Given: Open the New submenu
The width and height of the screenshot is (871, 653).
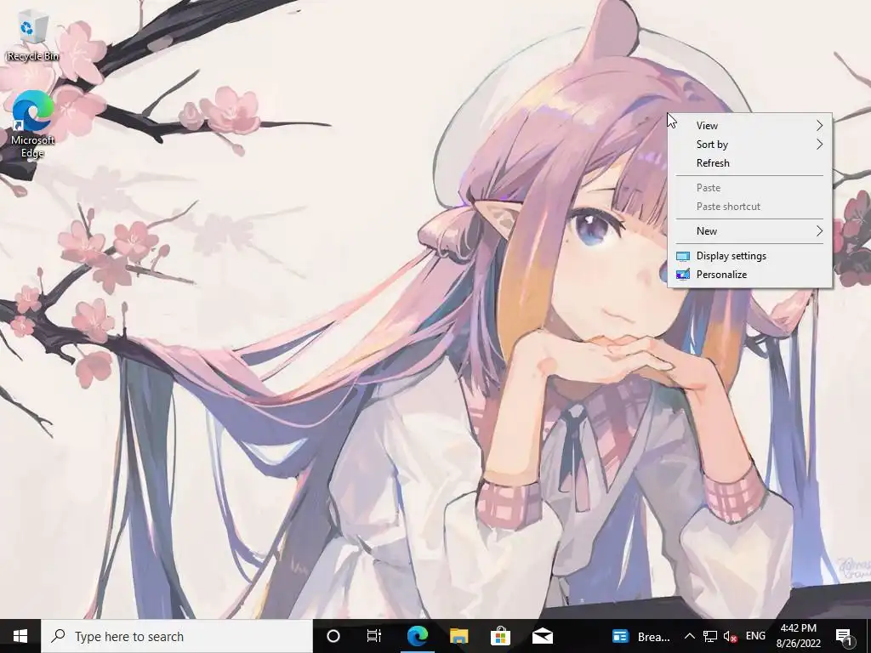Looking at the screenshot, I should (749, 231).
